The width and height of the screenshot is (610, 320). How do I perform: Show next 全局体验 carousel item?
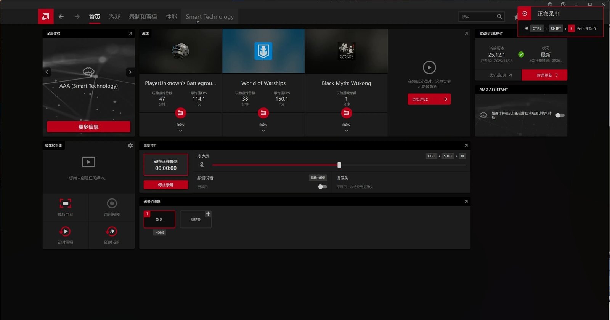130,72
